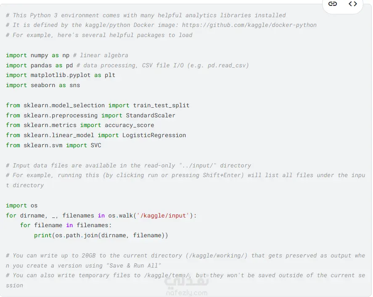Click the 'import os' line
Viewport: 373px width, 297px height.
click(x=22, y=206)
